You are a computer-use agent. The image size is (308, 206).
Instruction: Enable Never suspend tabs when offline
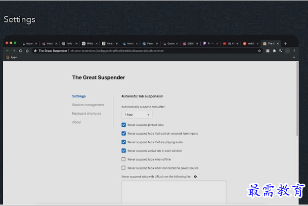124,159
